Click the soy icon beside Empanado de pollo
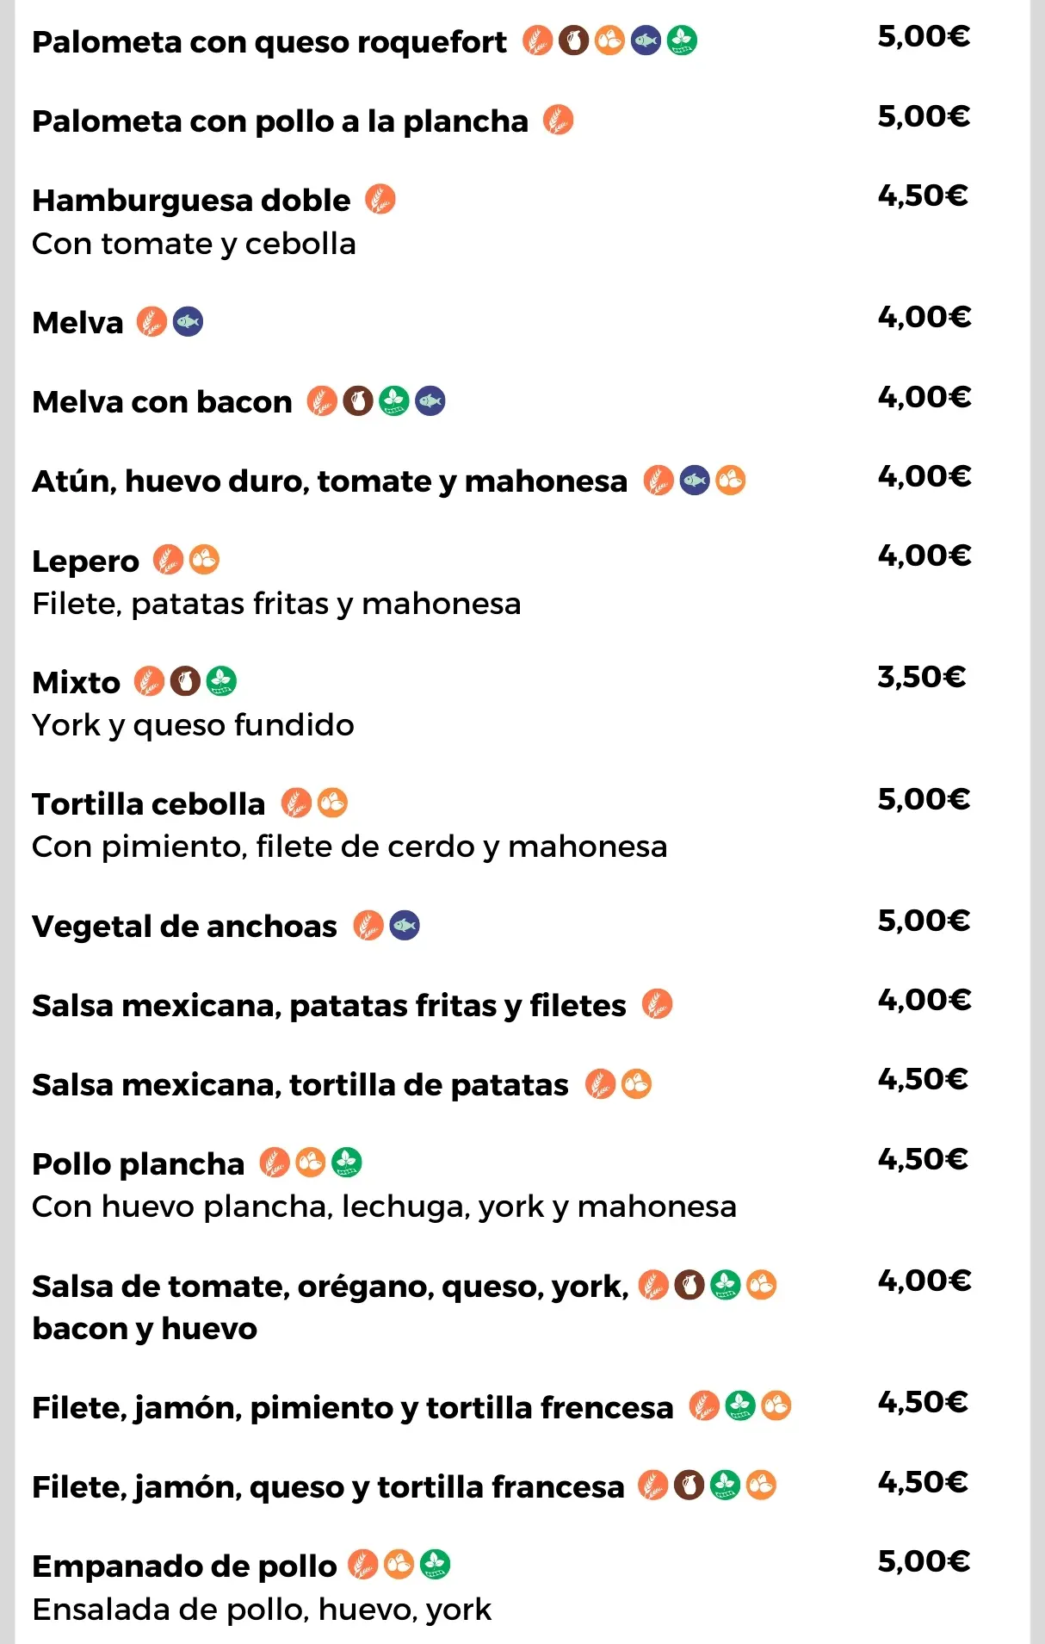Viewport: 1045px width, 1644px height. pyautogui.click(x=436, y=1564)
